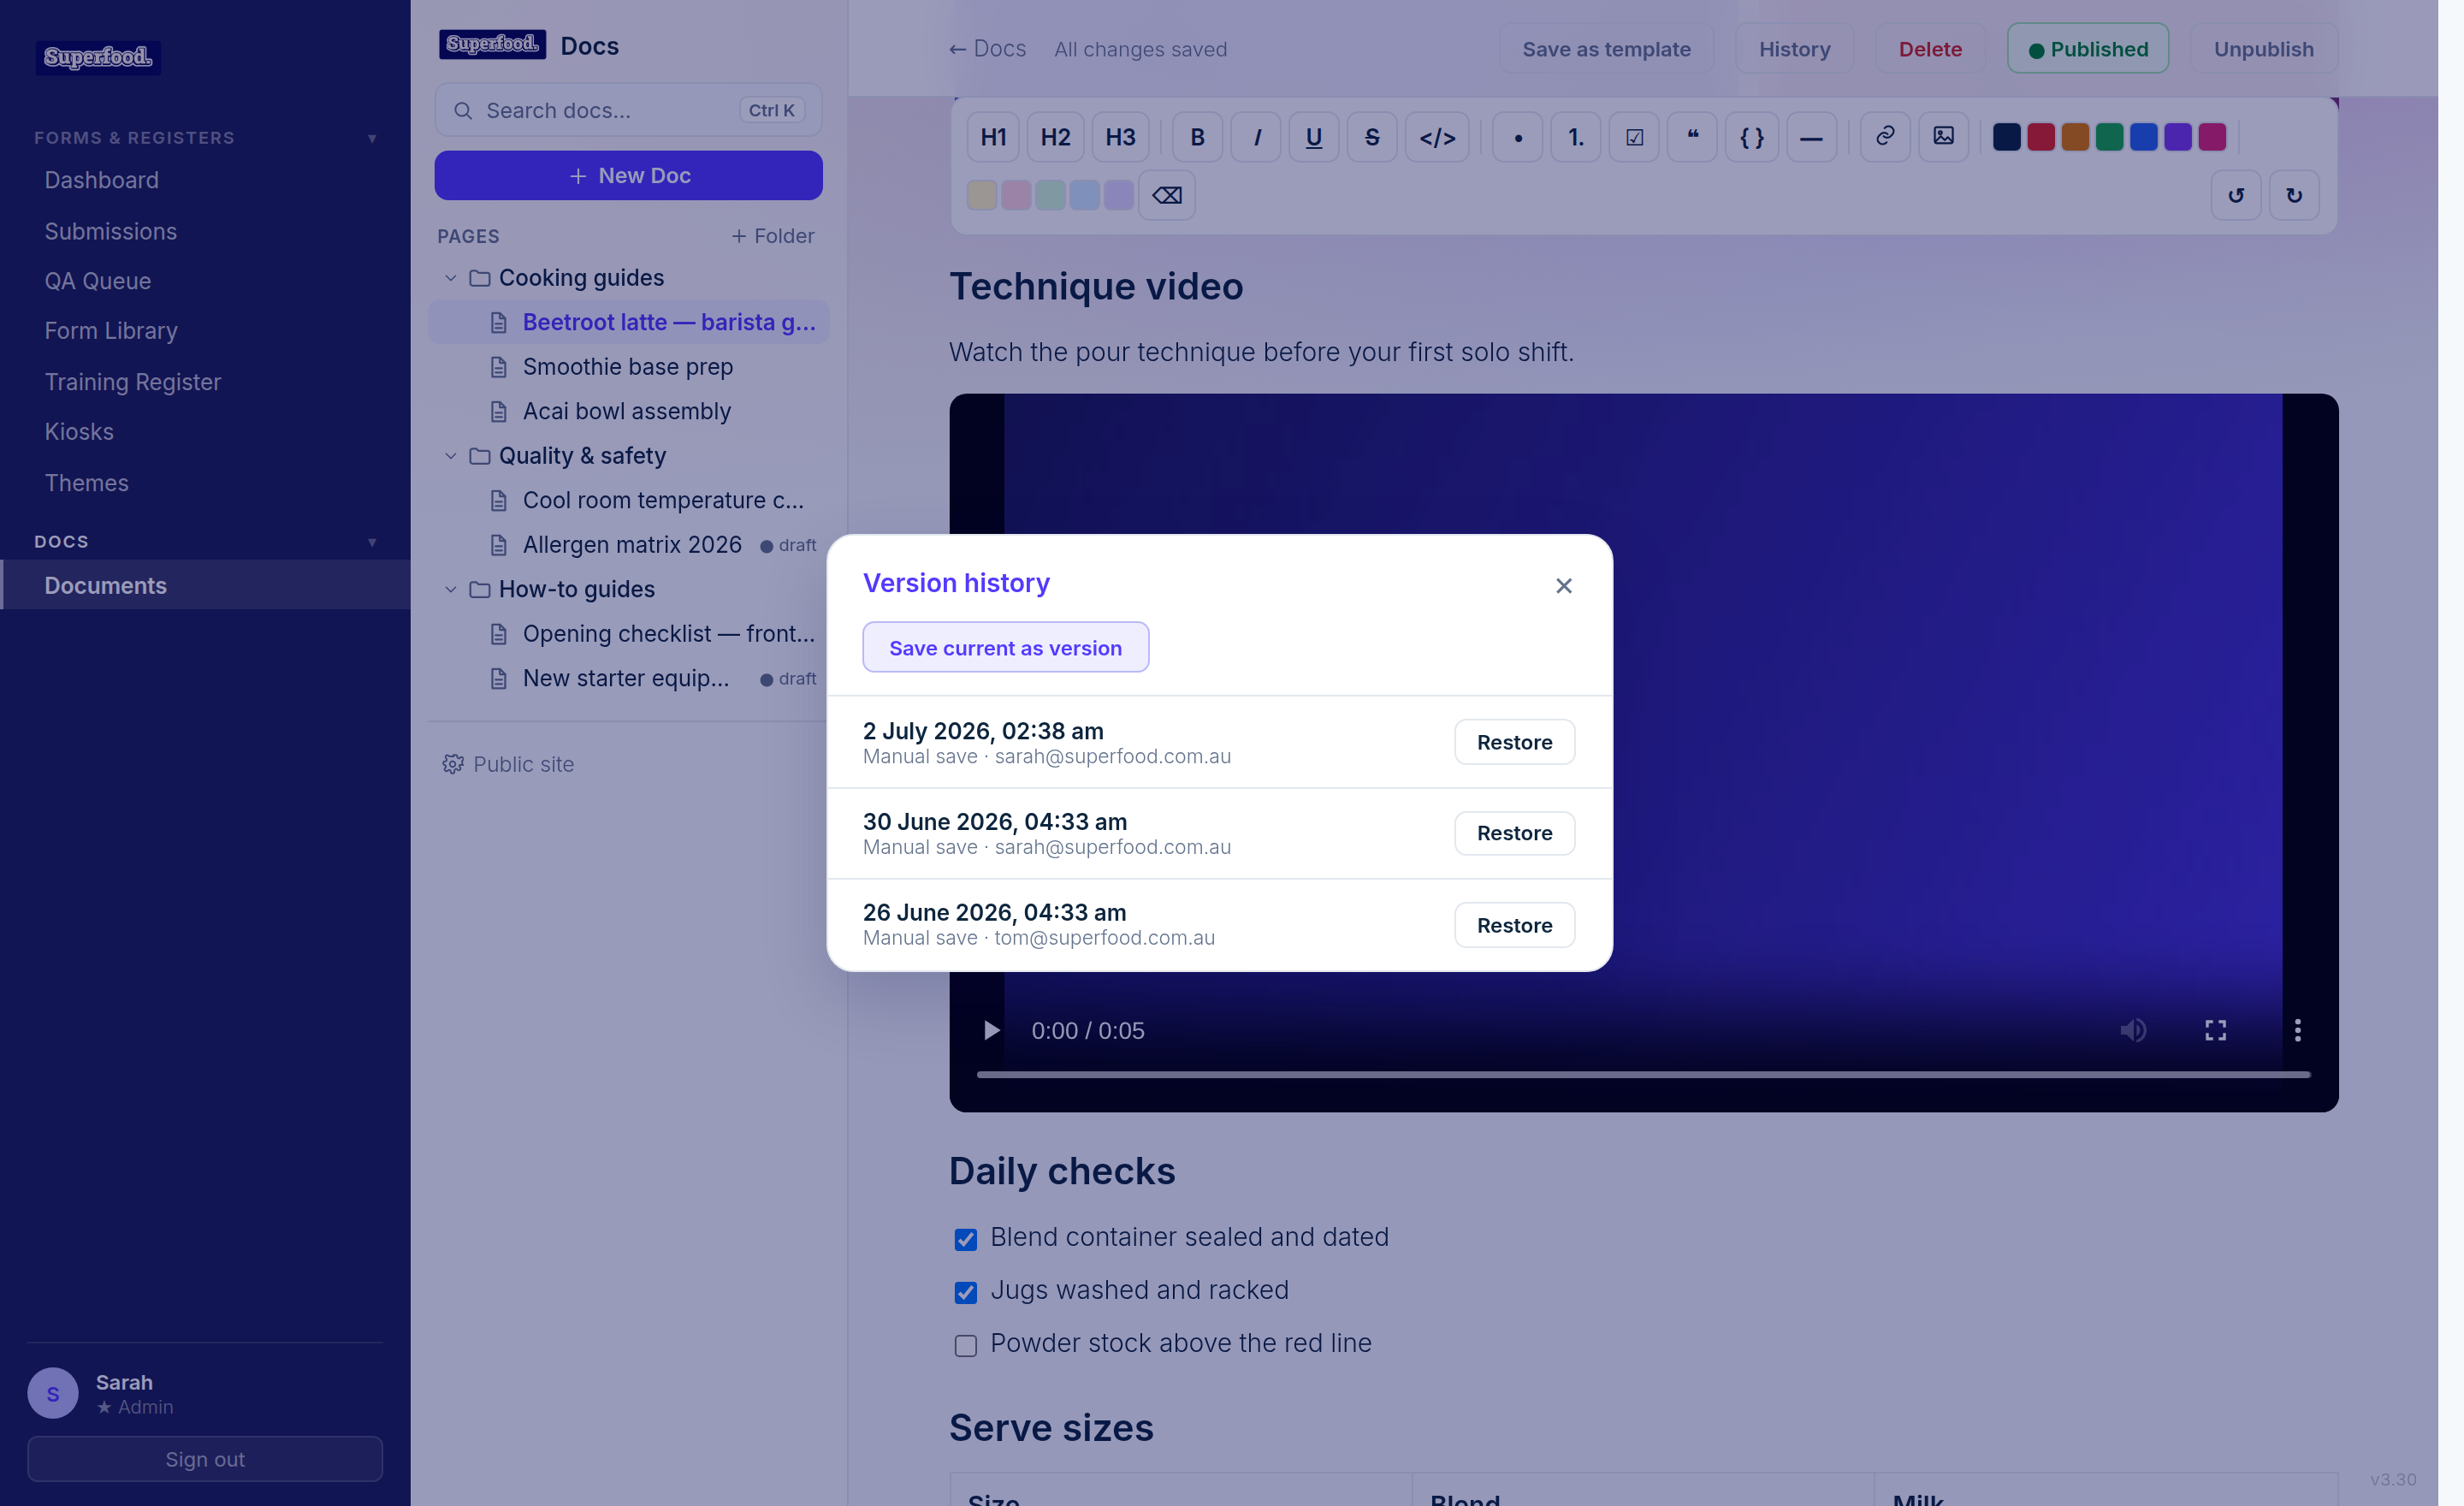Open the Submissions page
The height and width of the screenshot is (1506, 2464).
click(110, 231)
